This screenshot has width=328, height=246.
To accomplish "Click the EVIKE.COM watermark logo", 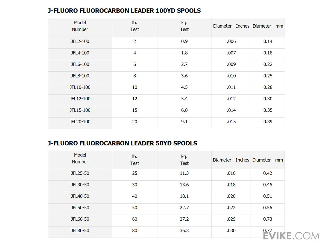I will pyautogui.click(x=291, y=236).
